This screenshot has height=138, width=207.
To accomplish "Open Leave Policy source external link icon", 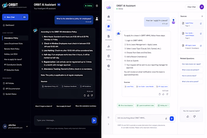I will pyautogui.click(x=201, y=24).
